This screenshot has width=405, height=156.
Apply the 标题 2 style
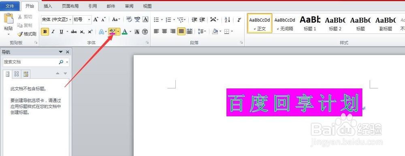(335, 23)
